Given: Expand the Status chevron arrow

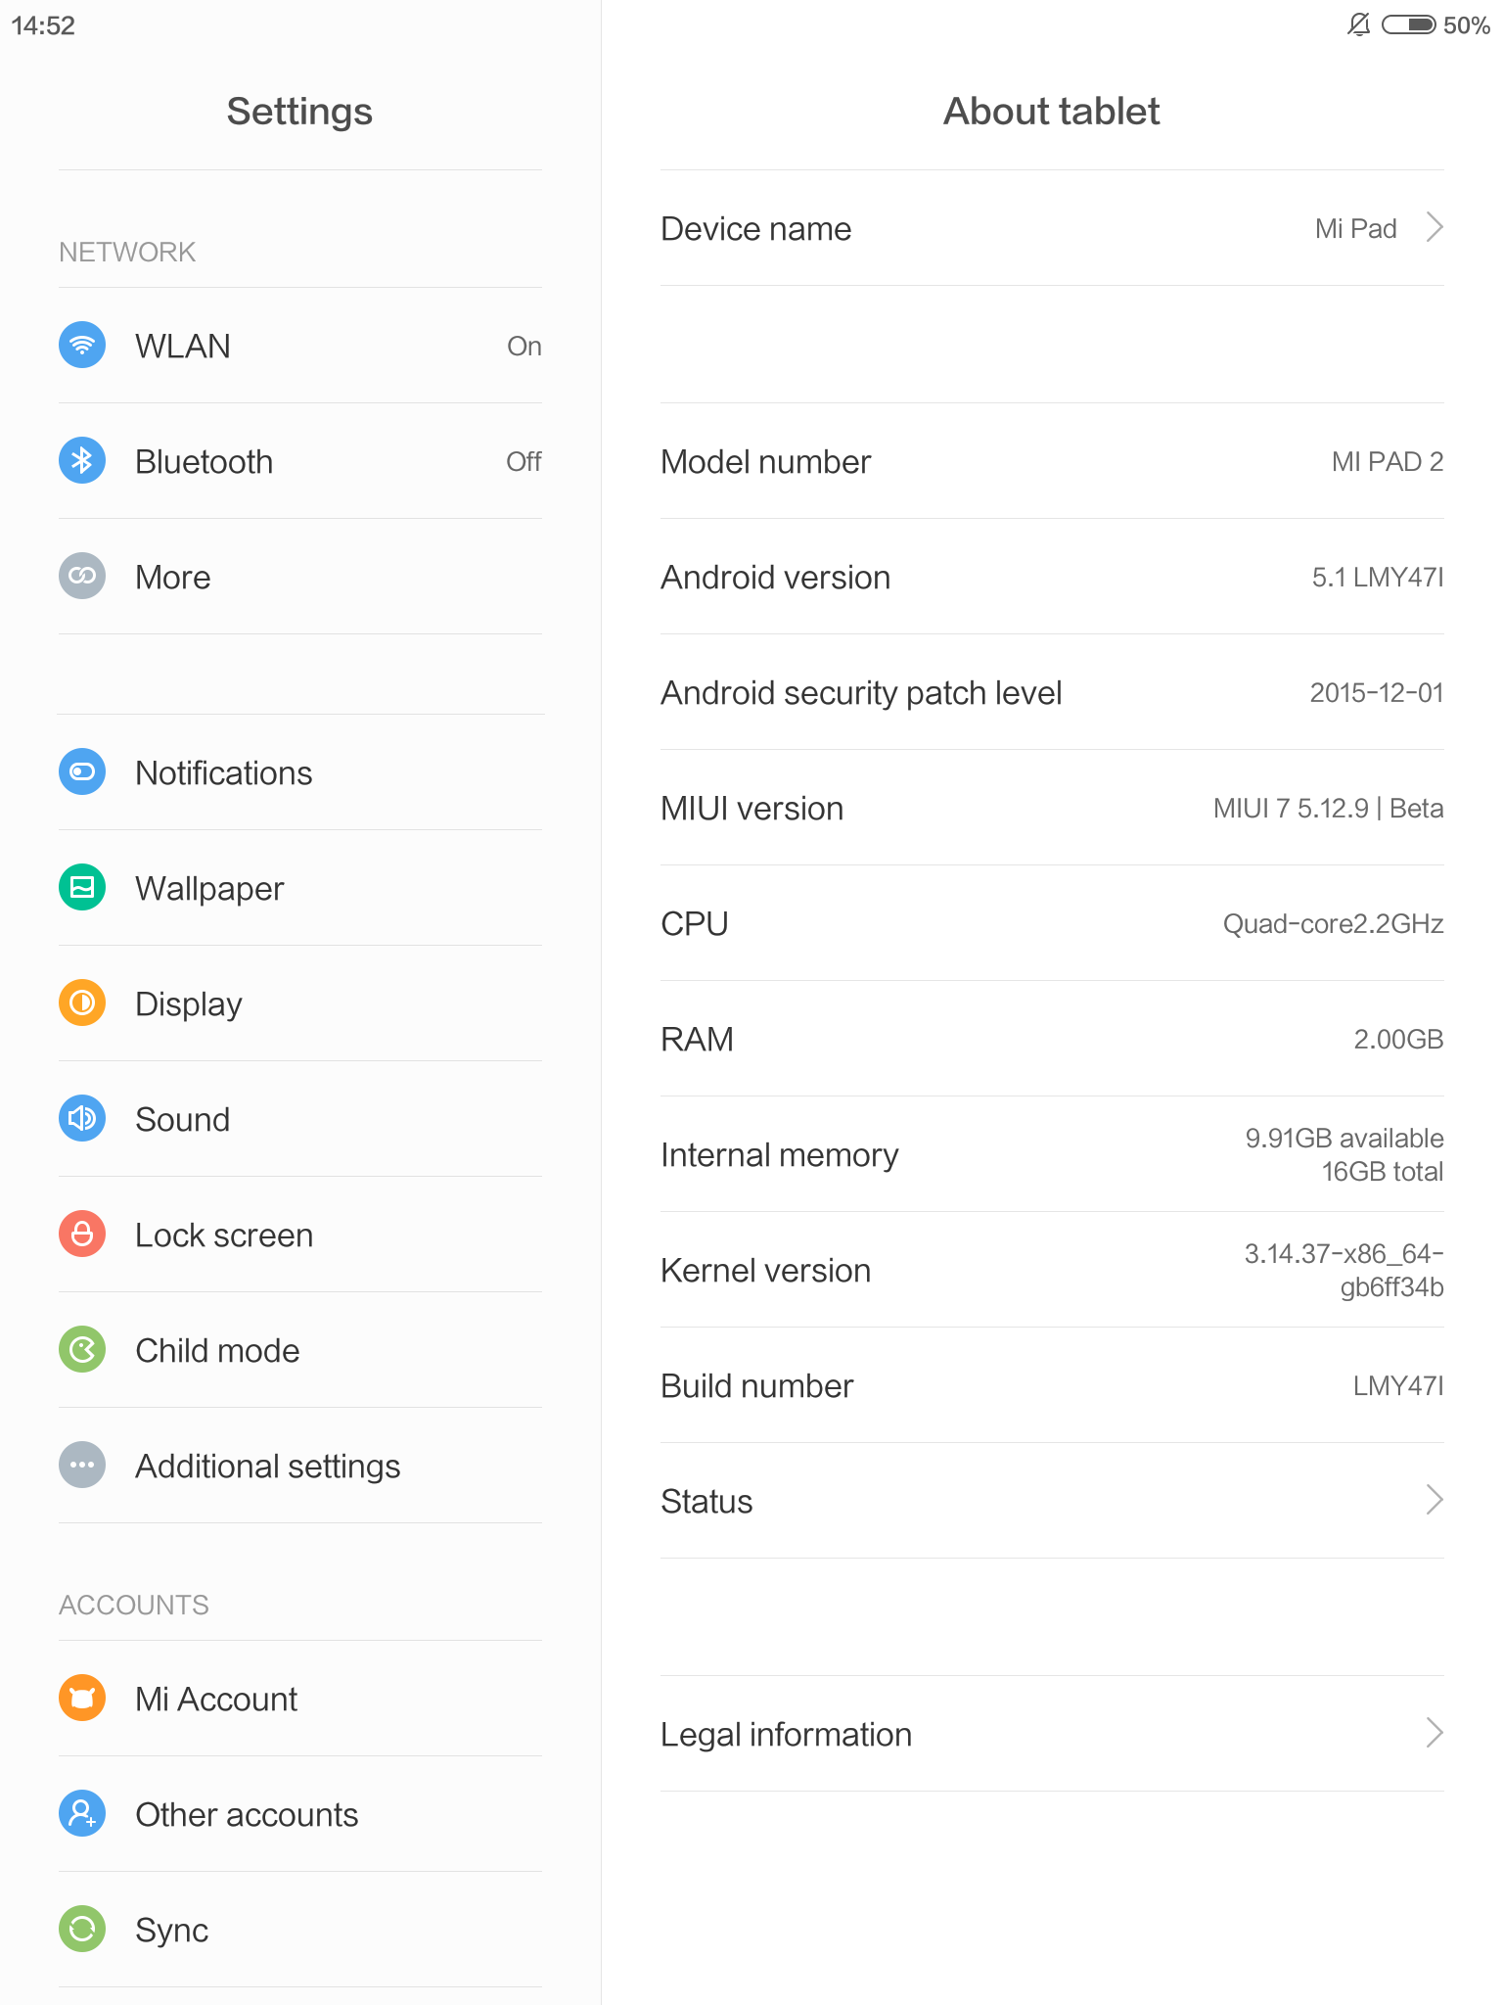Looking at the screenshot, I should click(x=1435, y=1501).
